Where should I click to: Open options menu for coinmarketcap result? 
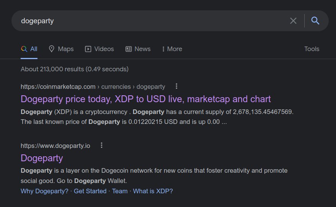click(176, 86)
